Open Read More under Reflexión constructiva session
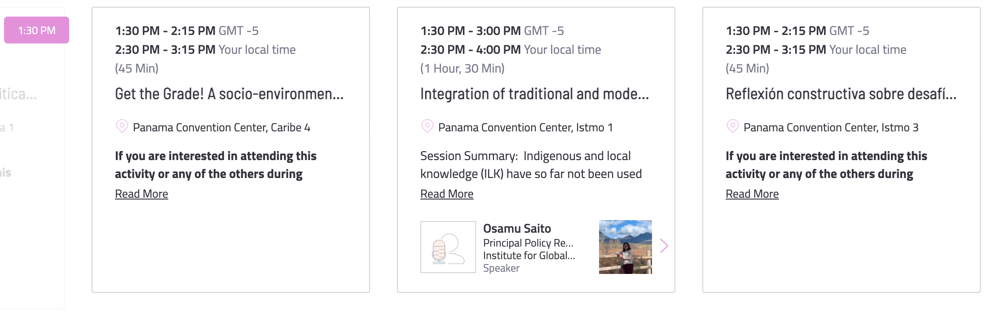The image size is (996, 321). pos(752,194)
